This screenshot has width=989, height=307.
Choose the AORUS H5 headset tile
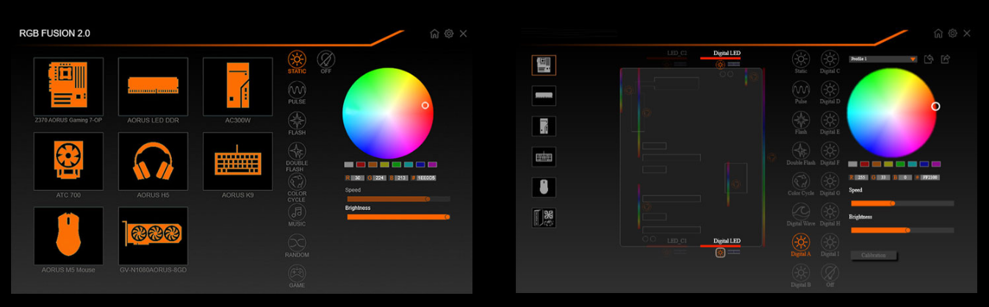(153, 161)
